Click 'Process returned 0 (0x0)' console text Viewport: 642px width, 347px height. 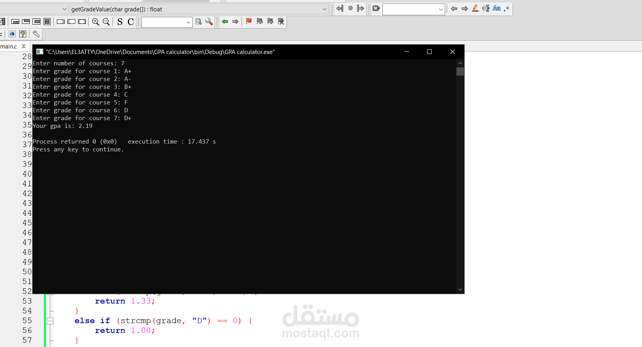coord(75,142)
